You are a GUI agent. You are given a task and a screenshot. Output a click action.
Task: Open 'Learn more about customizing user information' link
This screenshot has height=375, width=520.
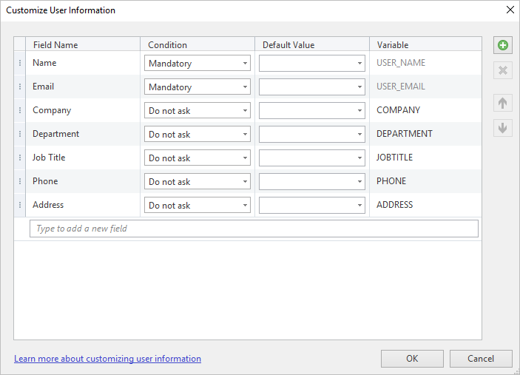tap(107, 359)
